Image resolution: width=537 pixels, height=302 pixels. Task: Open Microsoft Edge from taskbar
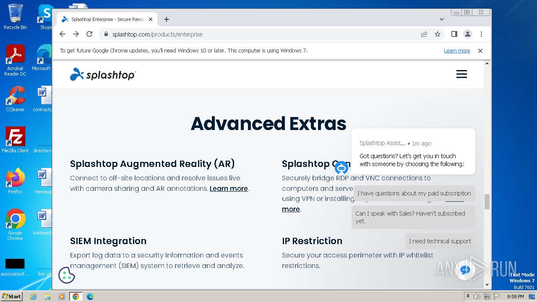click(90, 297)
